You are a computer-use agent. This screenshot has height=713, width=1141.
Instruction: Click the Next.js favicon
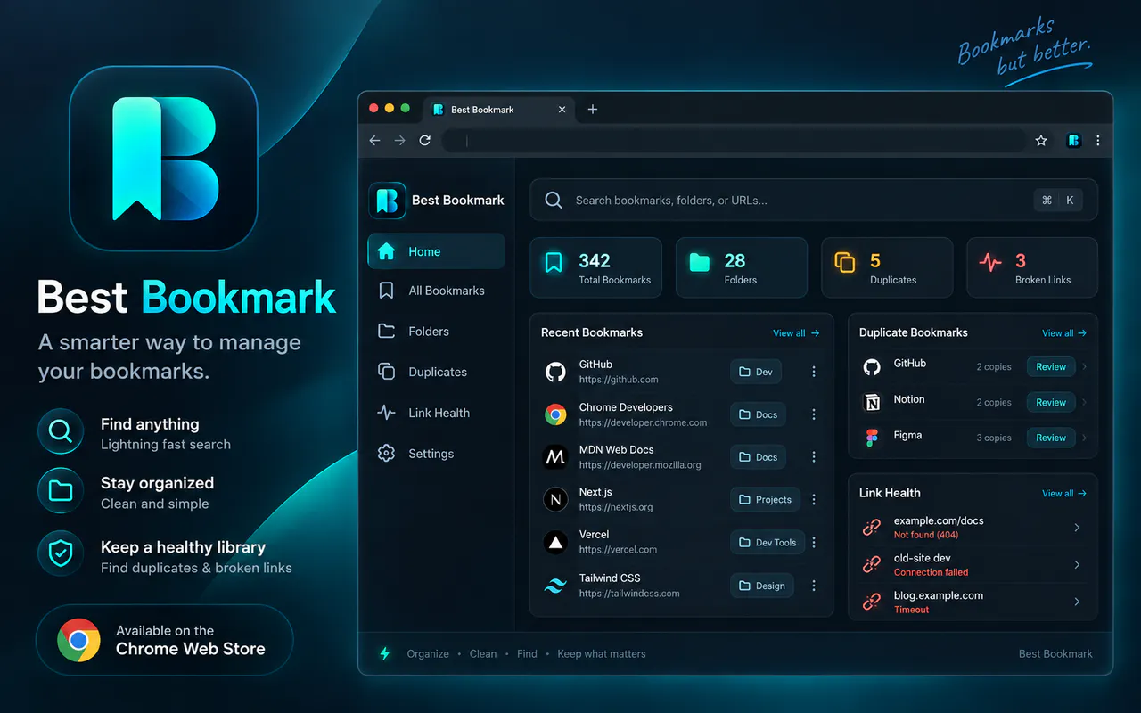pos(555,499)
